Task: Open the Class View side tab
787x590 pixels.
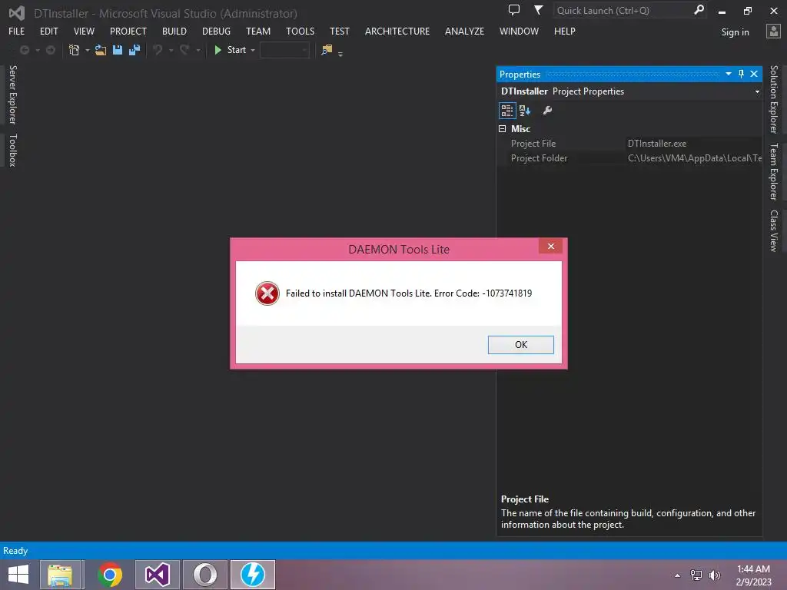Action: point(774,230)
